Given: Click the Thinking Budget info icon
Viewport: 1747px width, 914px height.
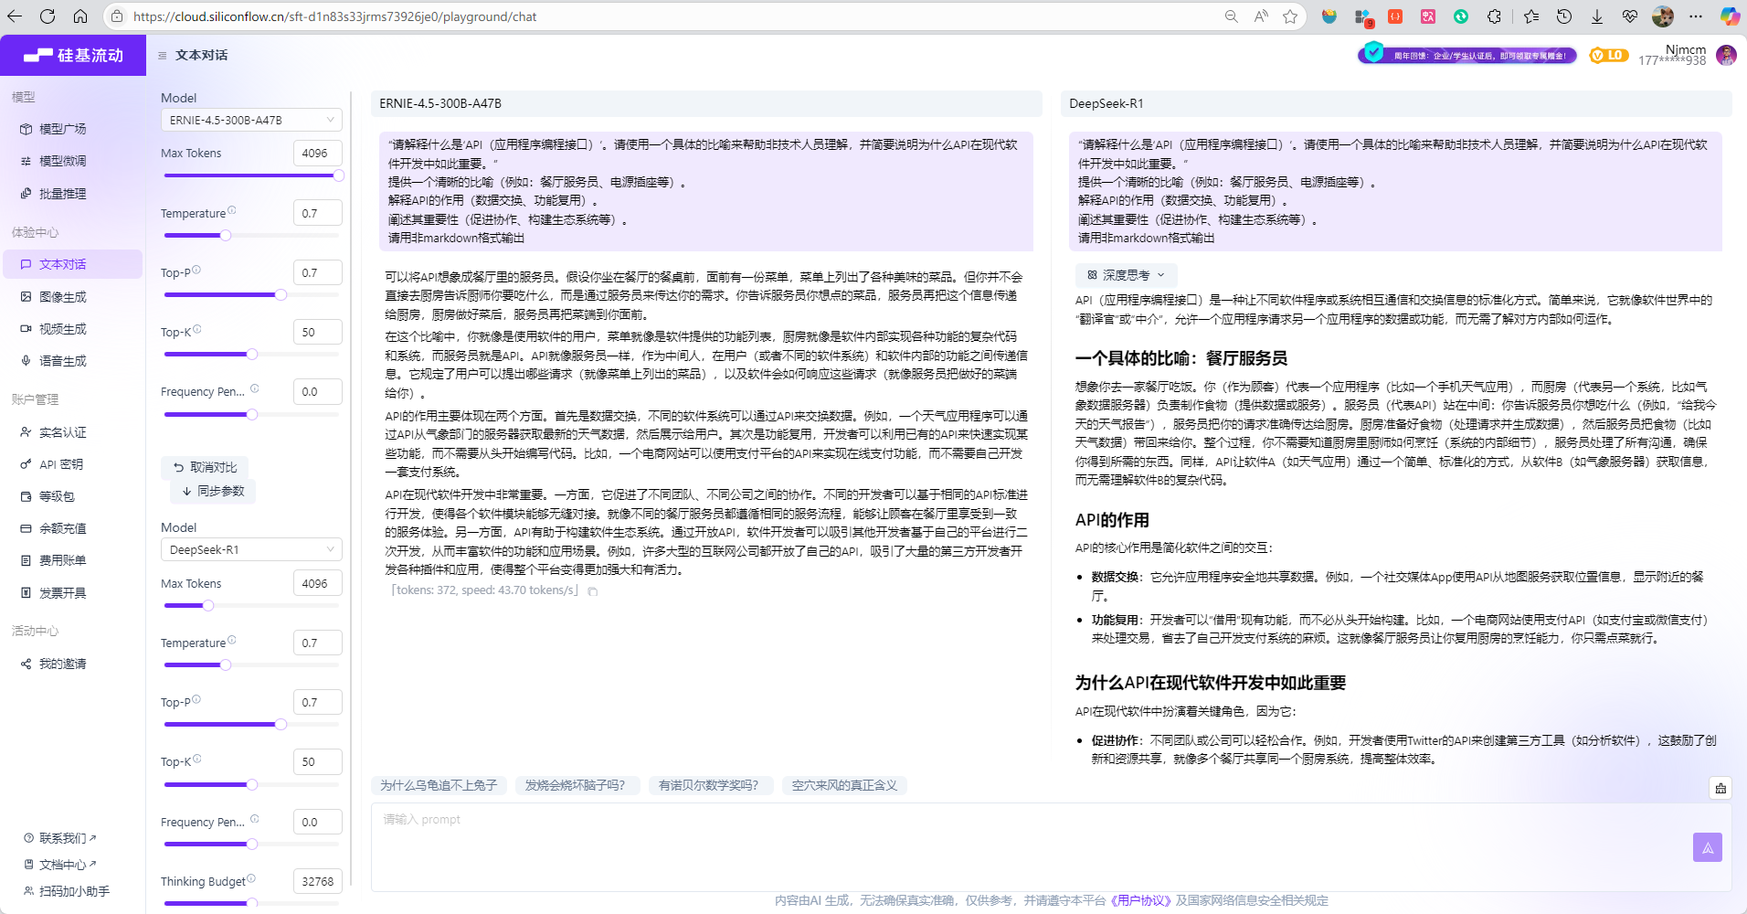Looking at the screenshot, I should (x=251, y=878).
